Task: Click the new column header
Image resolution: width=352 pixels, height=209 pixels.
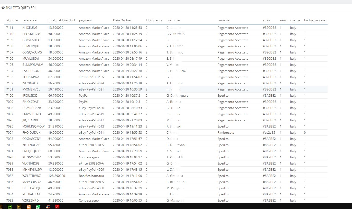Action: (283, 20)
